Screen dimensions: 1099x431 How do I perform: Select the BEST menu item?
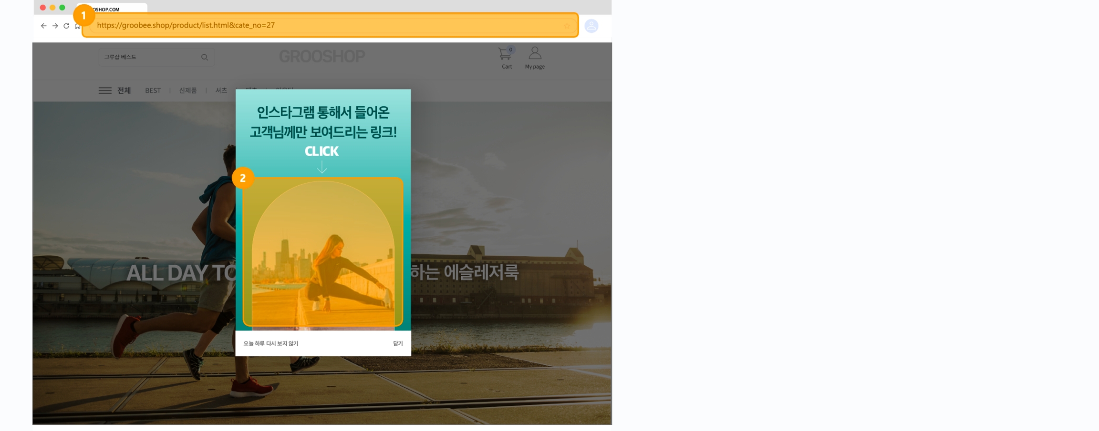(153, 90)
